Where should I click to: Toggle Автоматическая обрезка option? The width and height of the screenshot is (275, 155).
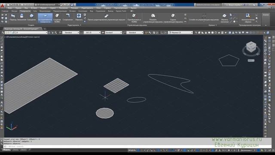pyautogui.click(x=248, y=18)
